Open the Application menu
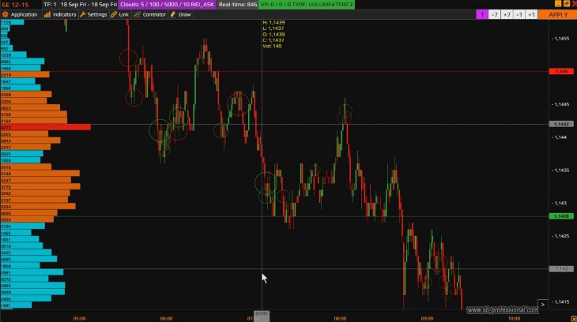577x322 pixels. click(21, 14)
